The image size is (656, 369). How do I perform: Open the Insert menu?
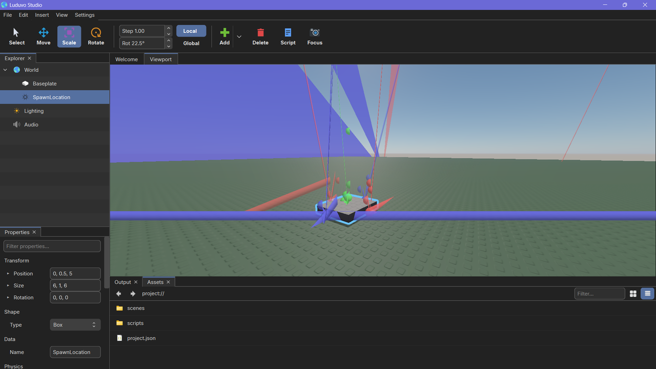pyautogui.click(x=42, y=15)
